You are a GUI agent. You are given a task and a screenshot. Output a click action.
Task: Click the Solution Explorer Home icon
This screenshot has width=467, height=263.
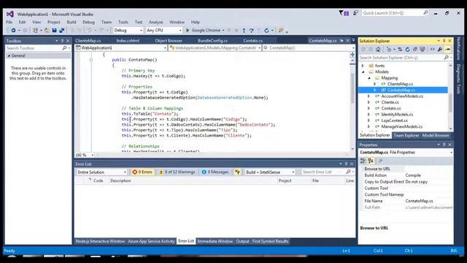378,50
